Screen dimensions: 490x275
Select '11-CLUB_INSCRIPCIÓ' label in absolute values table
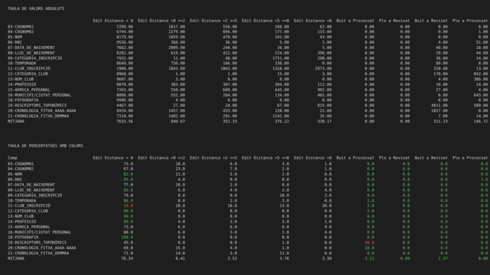click(x=28, y=69)
